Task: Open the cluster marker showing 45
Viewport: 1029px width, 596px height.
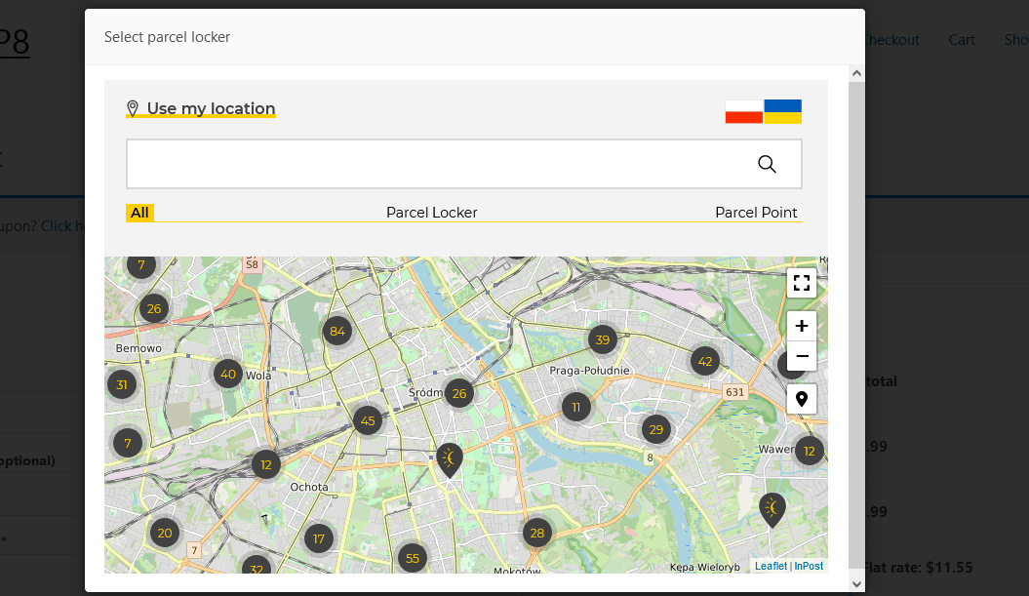Action: [368, 420]
